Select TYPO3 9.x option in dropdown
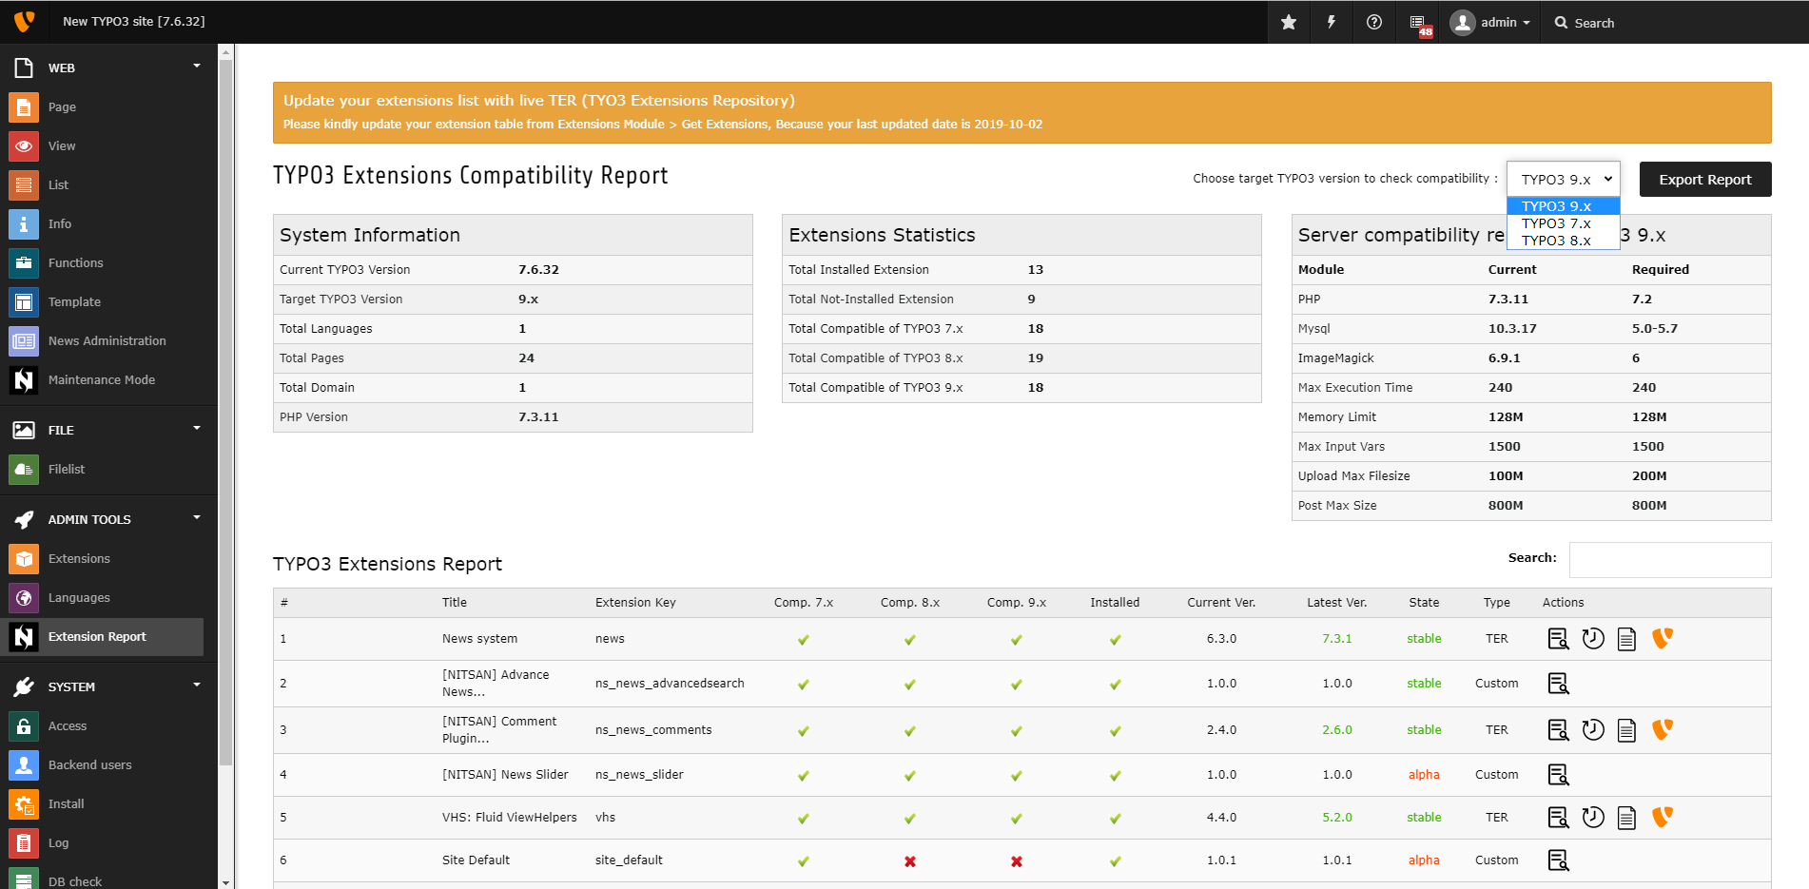1809x889 pixels. (x=1564, y=206)
